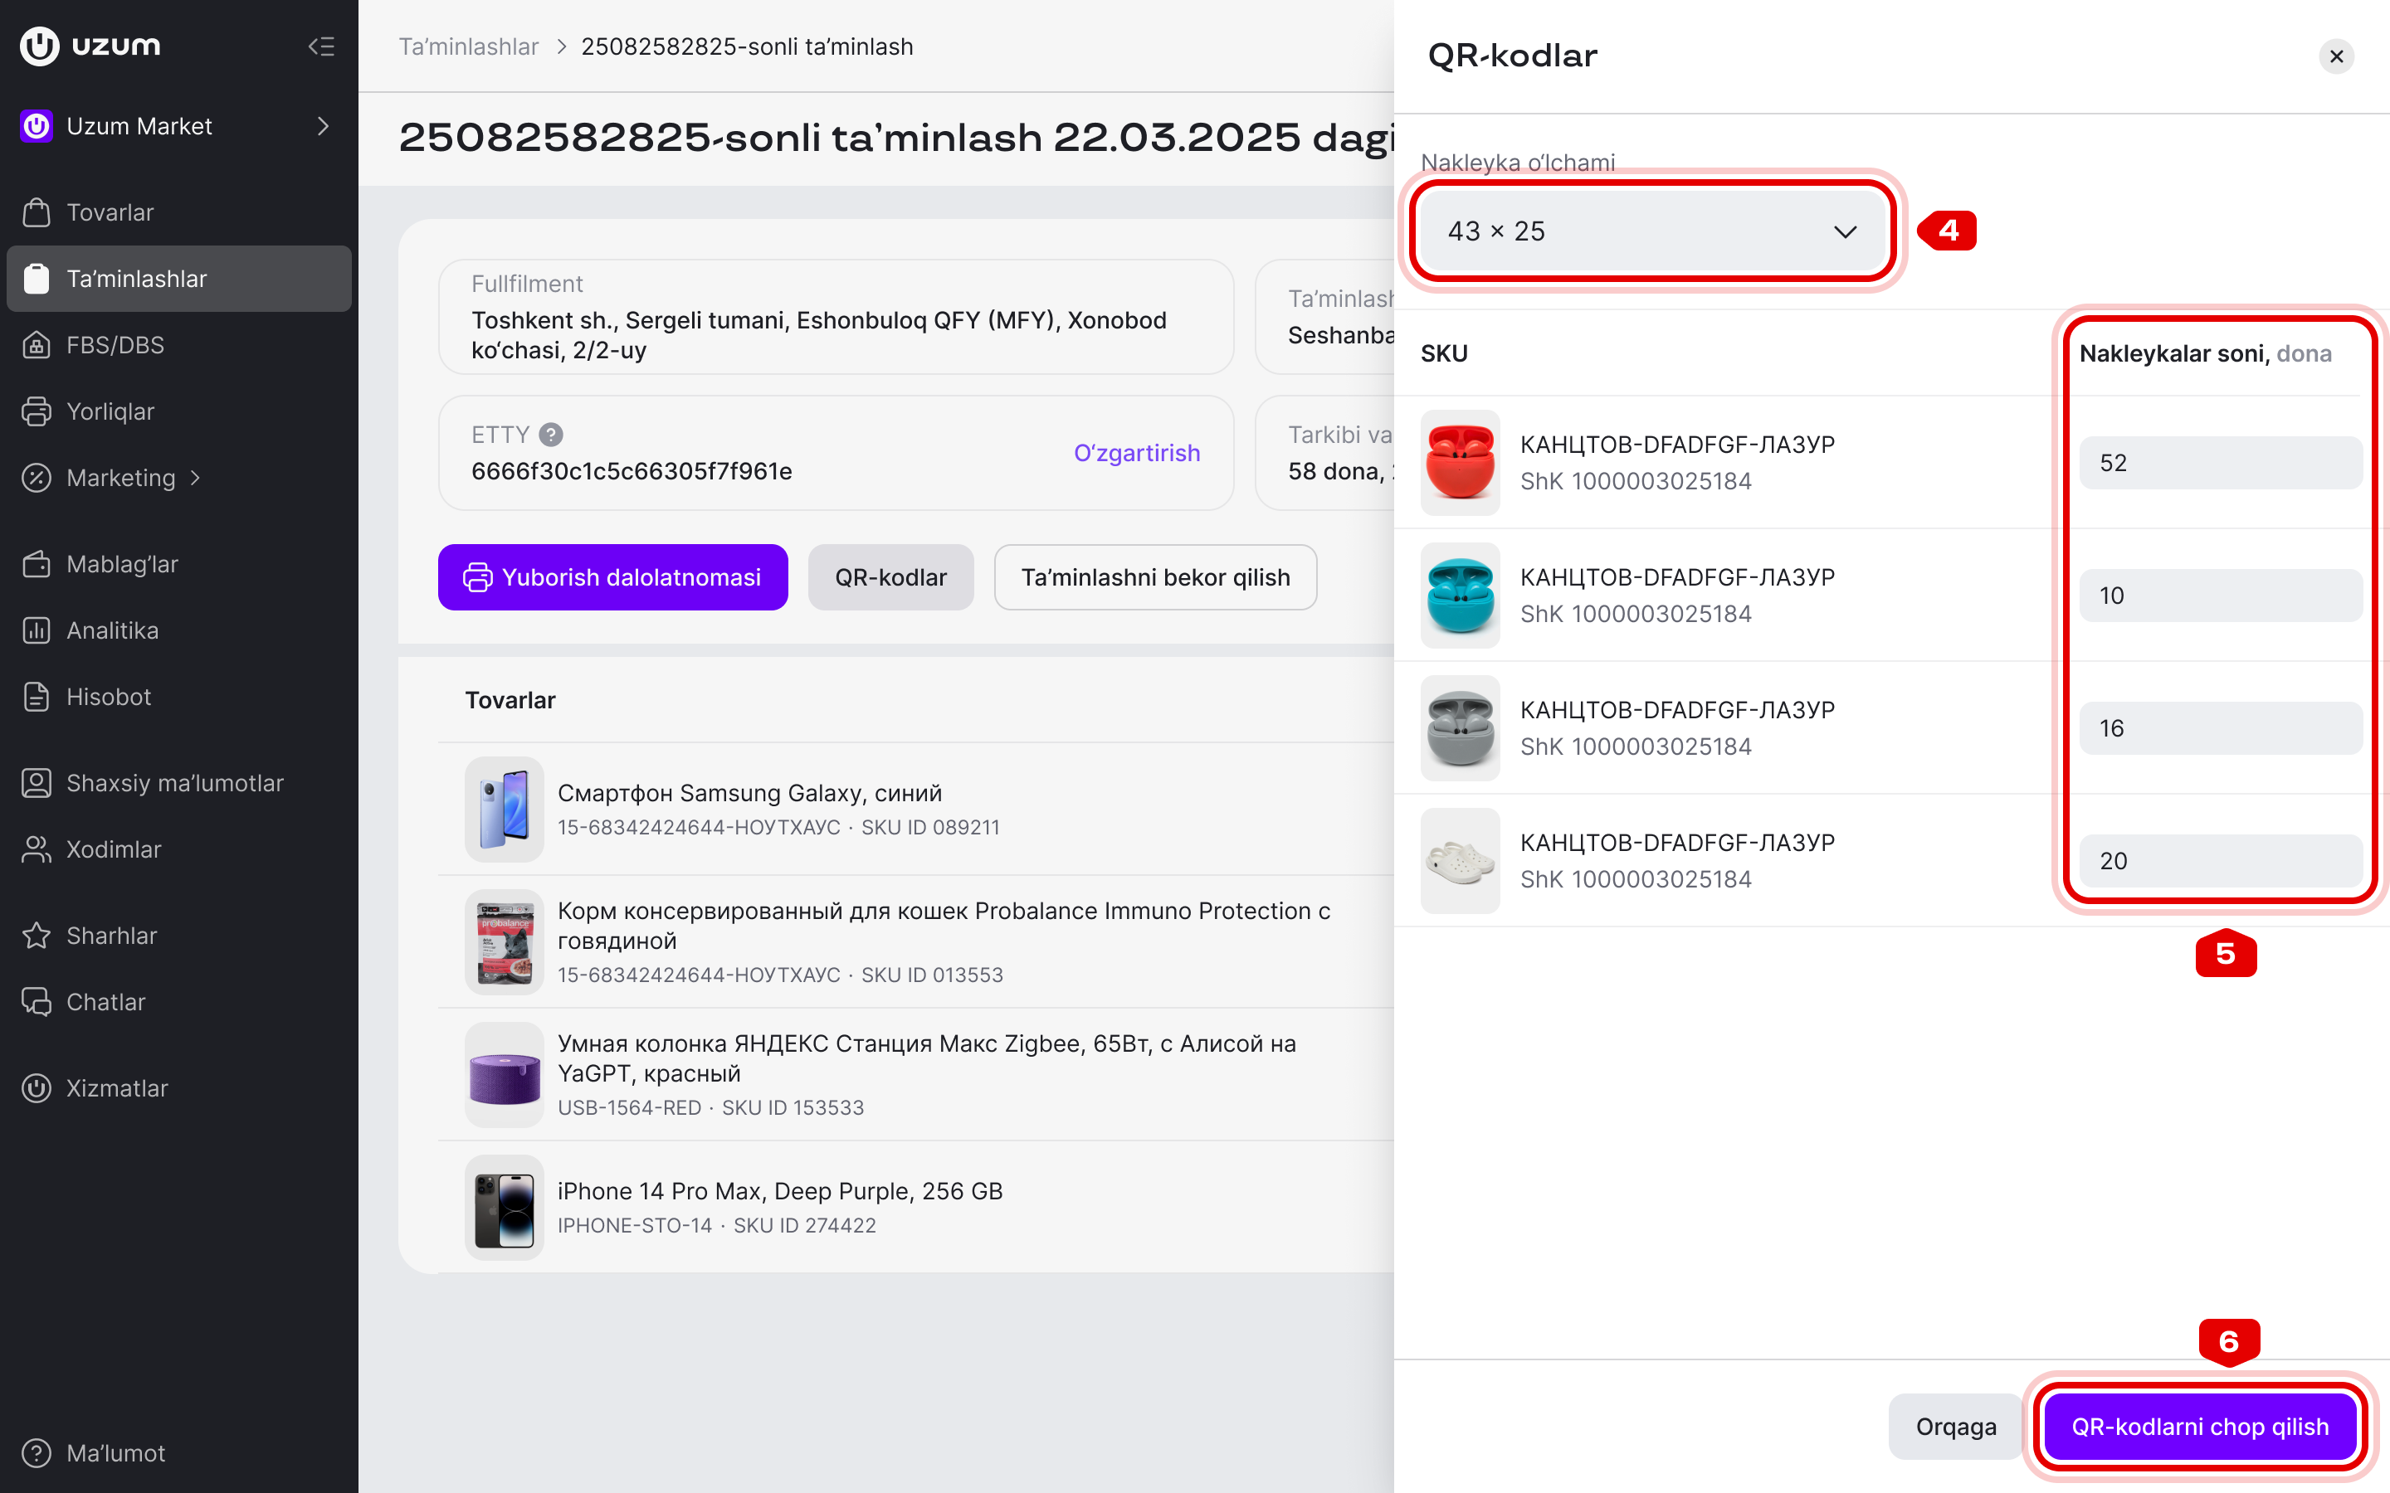Click the Ma'lumot help icon
The height and width of the screenshot is (1493, 2390).
pyautogui.click(x=37, y=1452)
